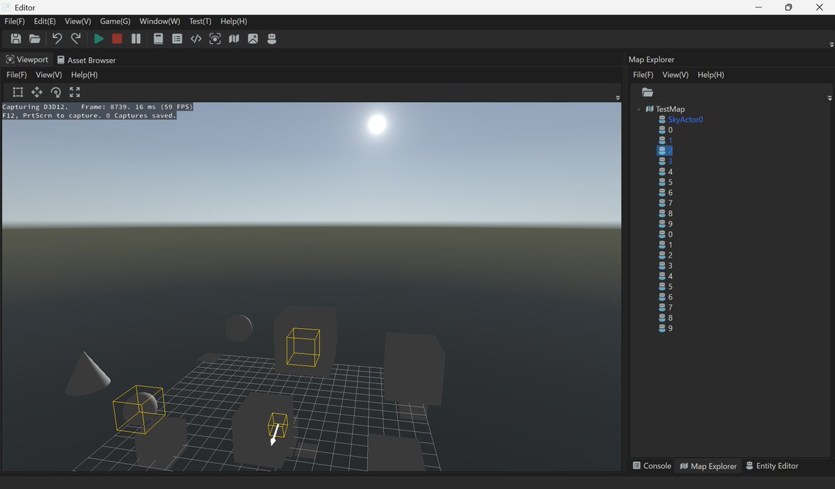
Task: Open the code brackets toolbar icon
Action: pos(196,39)
